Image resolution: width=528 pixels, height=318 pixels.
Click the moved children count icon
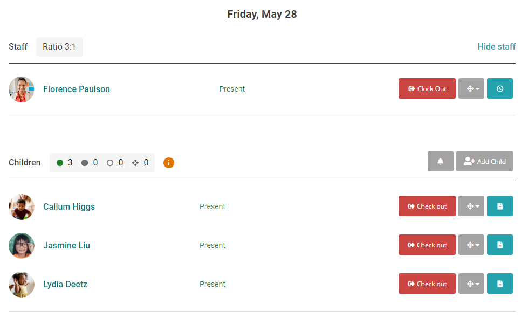135,163
